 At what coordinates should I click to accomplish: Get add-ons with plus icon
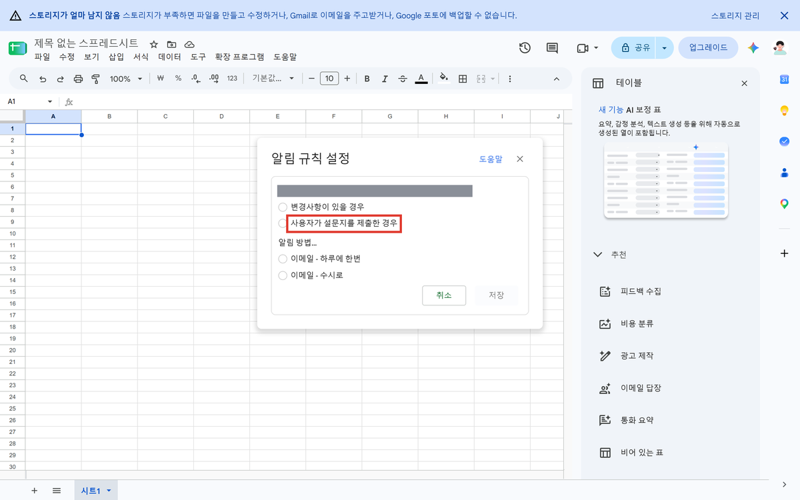(x=785, y=253)
